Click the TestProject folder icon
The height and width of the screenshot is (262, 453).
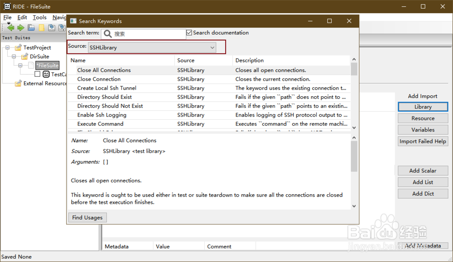click(18, 47)
